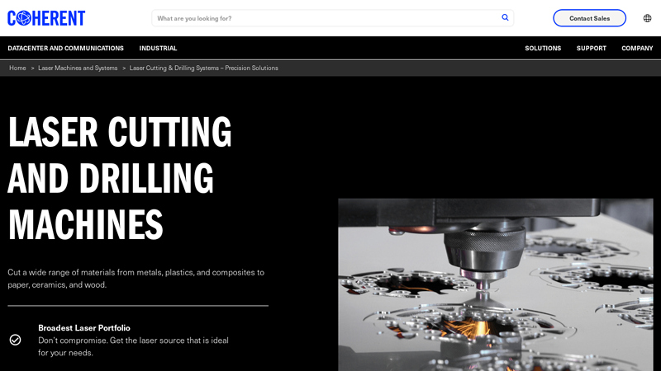Click the Coherent logo
Image resolution: width=661 pixels, height=371 pixels.
[46, 18]
